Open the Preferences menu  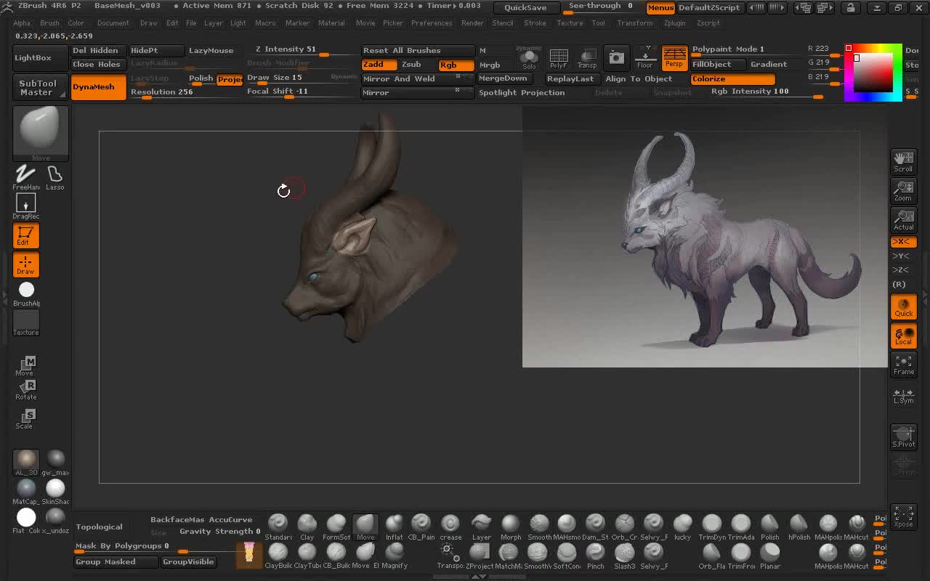coord(432,23)
